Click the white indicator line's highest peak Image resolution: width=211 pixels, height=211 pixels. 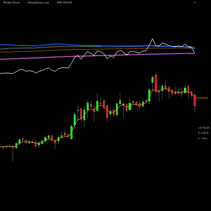[x=152, y=39]
